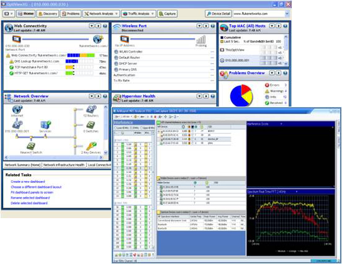Open the Services icon in Network Overview
Screen dimensions: 342x264
tap(45, 125)
